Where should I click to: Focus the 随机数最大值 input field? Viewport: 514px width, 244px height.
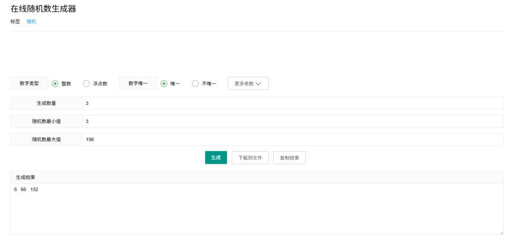pyautogui.click(x=292, y=140)
